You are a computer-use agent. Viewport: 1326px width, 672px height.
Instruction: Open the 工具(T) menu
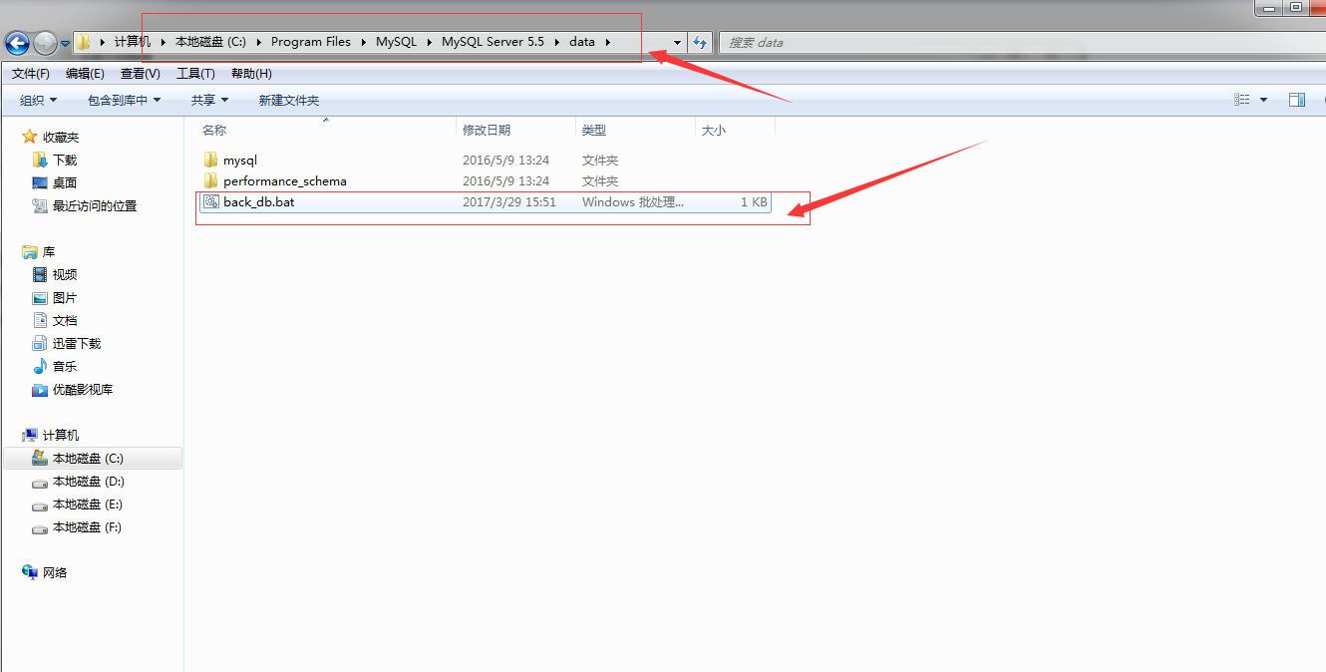pyautogui.click(x=195, y=74)
